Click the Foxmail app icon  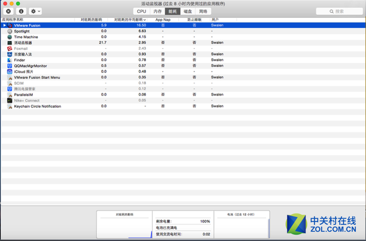[10, 49]
